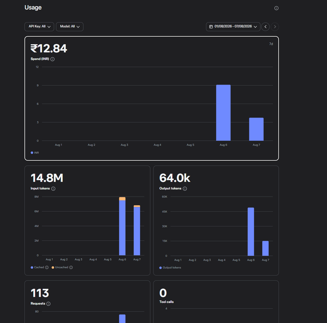Click the 64.0k output tokens value
This screenshot has height=323, width=327.
pyautogui.click(x=175, y=178)
